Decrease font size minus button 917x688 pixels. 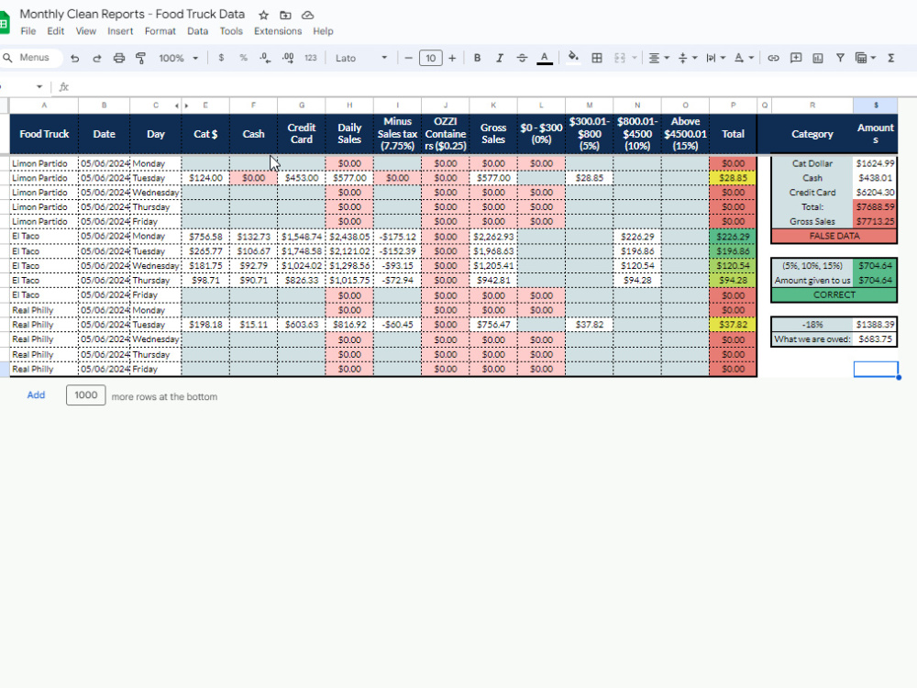[x=408, y=58]
